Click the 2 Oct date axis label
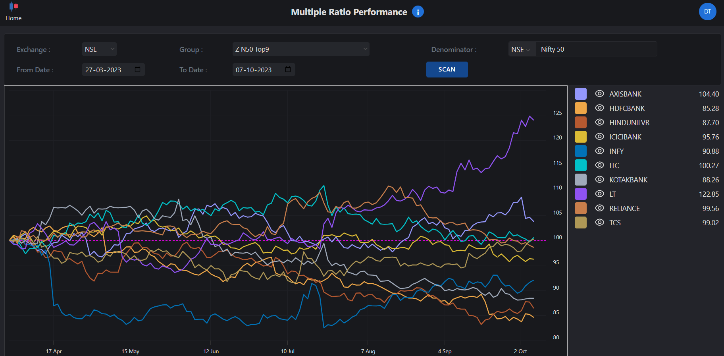This screenshot has width=724, height=356. coord(520,351)
